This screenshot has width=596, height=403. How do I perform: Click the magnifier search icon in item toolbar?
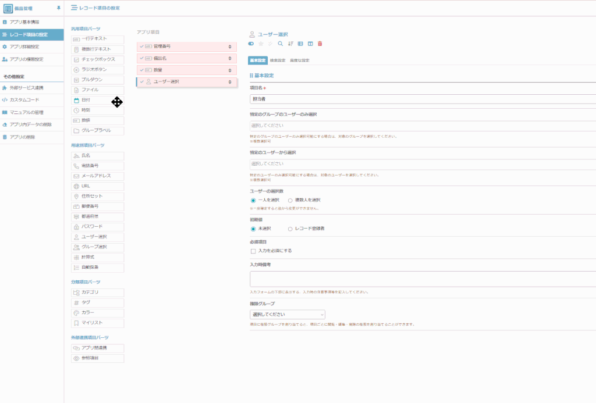click(281, 44)
